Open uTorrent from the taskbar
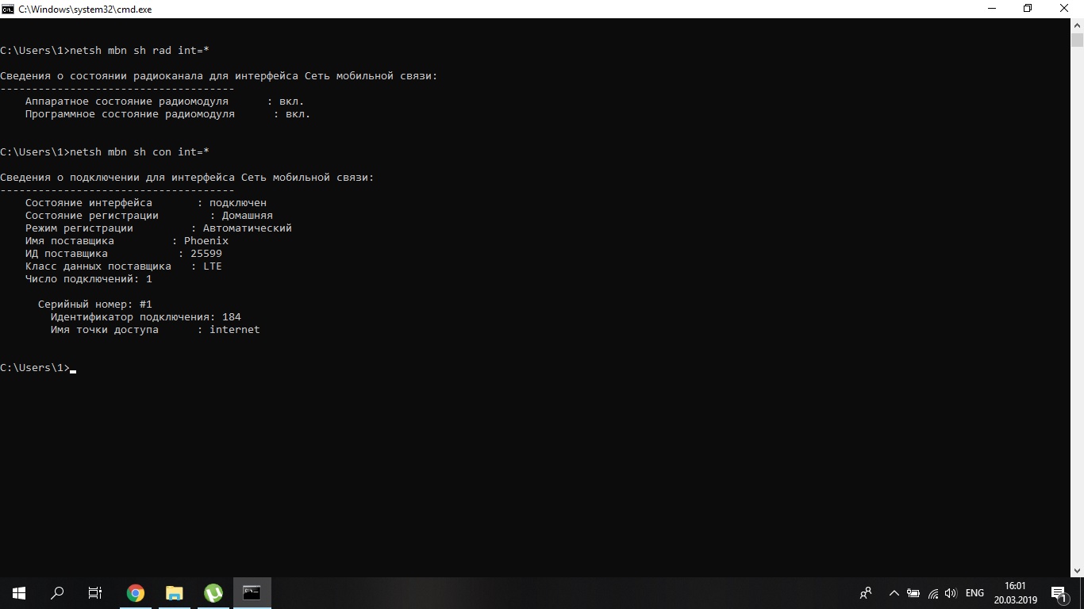The height and width of the screenshot is (609, 1084). [x=213, y=593]
